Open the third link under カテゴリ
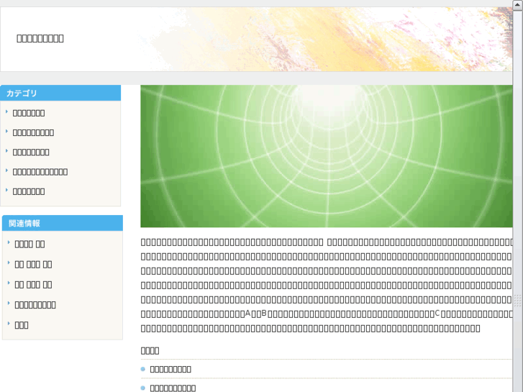Image resolution: width=523 pixels, height=392 pixels. pos(31,152)
